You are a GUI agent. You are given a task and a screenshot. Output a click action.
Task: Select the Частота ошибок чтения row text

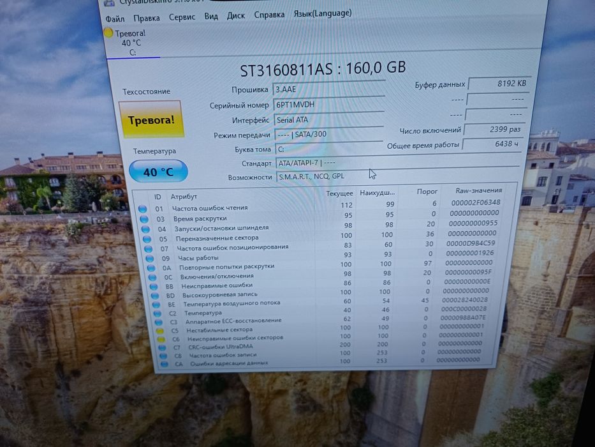coord(210,208)
